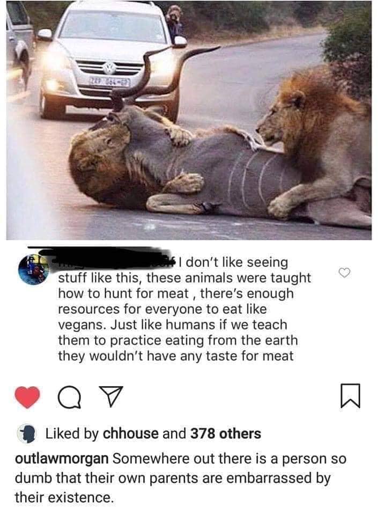View the list of 378 others who liked
Image resolution: width=378 pixels, height=515 pixels.
pos(226,433)
